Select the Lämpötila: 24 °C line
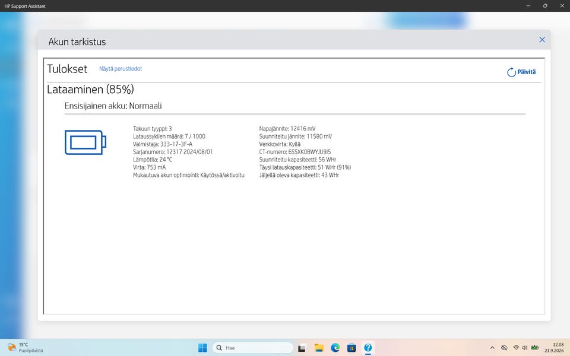Image resolution: width=570 pixels, height=356 pixels. (x=153, y=160)
